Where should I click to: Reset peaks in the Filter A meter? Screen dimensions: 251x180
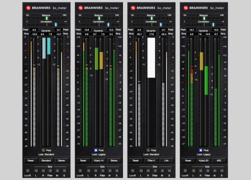[136, 160]
